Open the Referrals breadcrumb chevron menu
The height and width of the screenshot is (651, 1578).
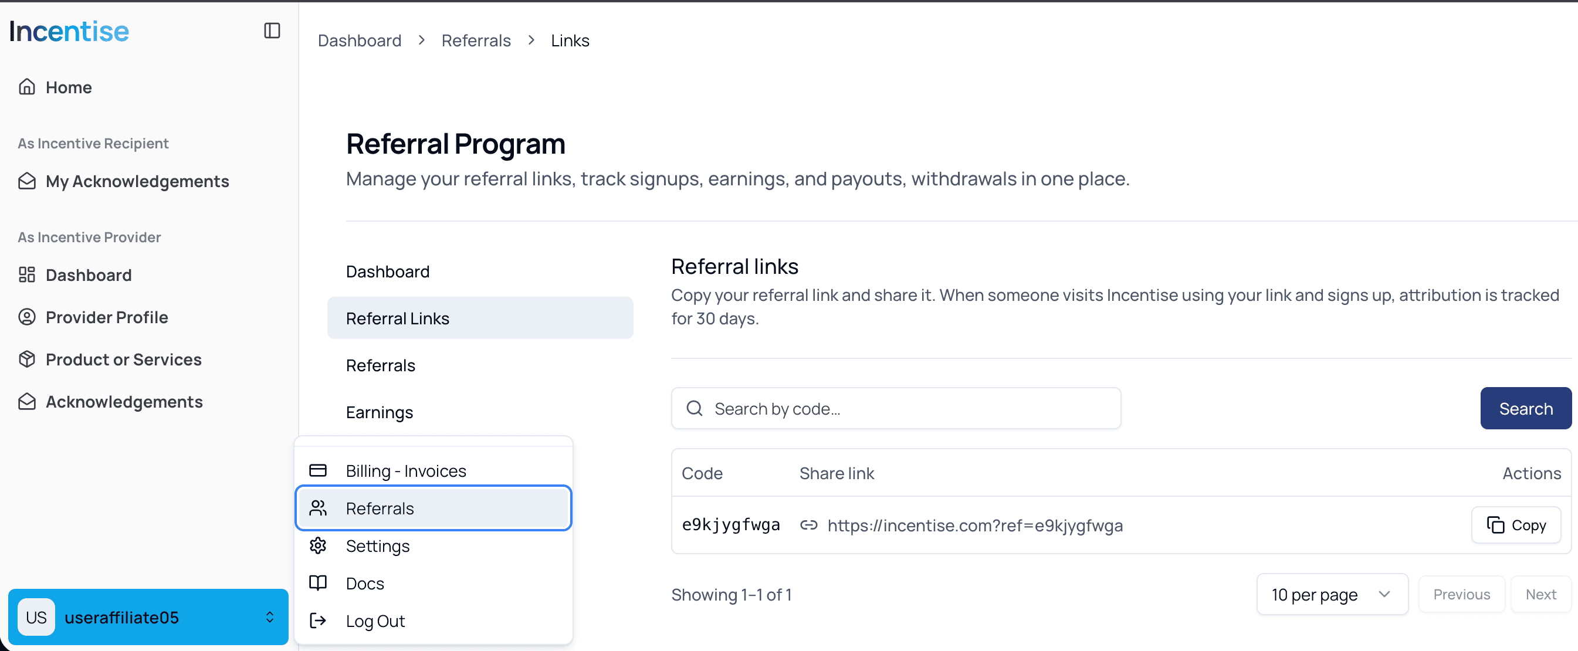530,40
